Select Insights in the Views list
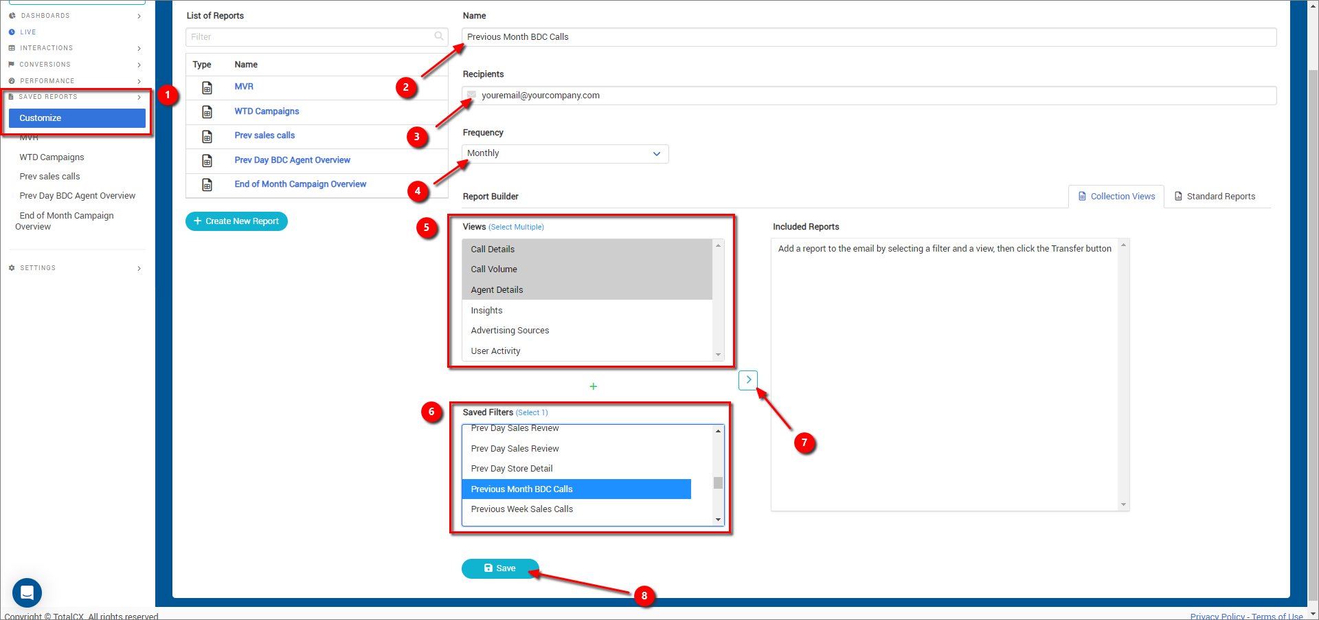 coord(486,311)
